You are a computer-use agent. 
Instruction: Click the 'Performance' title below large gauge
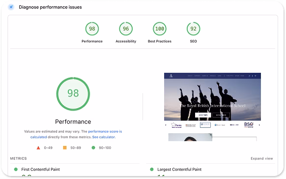coord(73,121)
